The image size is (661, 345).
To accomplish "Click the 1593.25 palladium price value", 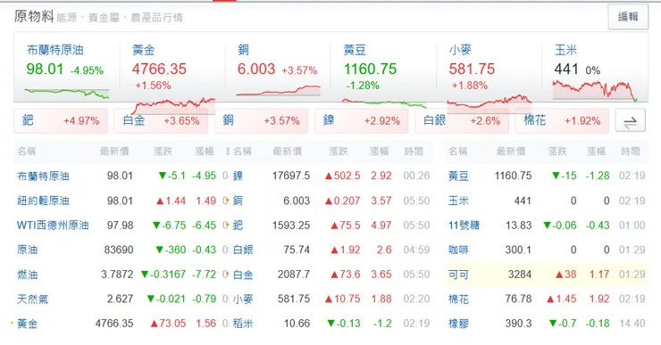I will tap(291, 225).
